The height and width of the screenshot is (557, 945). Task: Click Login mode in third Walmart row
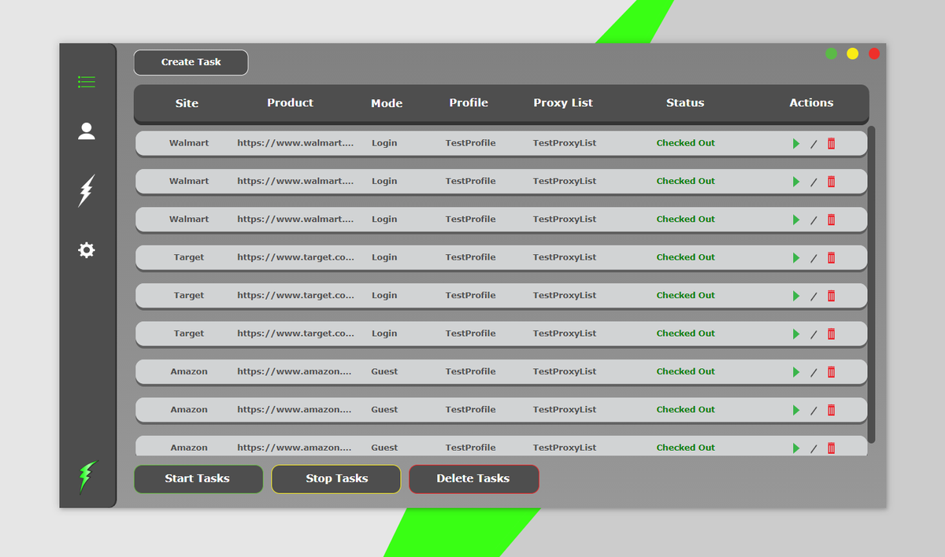pos(384,219)
